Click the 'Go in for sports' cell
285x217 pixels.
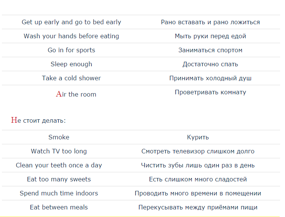71,50
